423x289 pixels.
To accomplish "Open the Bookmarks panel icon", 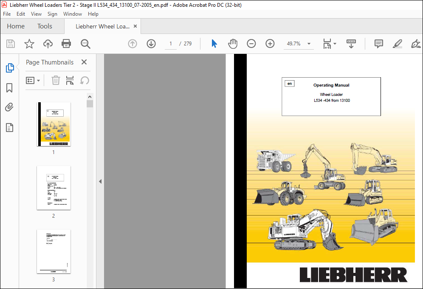I will [x=9, y=87].
